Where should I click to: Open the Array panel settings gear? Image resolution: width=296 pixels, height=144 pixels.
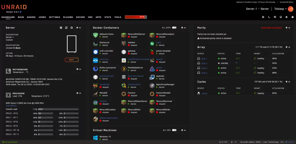[x=286, y=47]
